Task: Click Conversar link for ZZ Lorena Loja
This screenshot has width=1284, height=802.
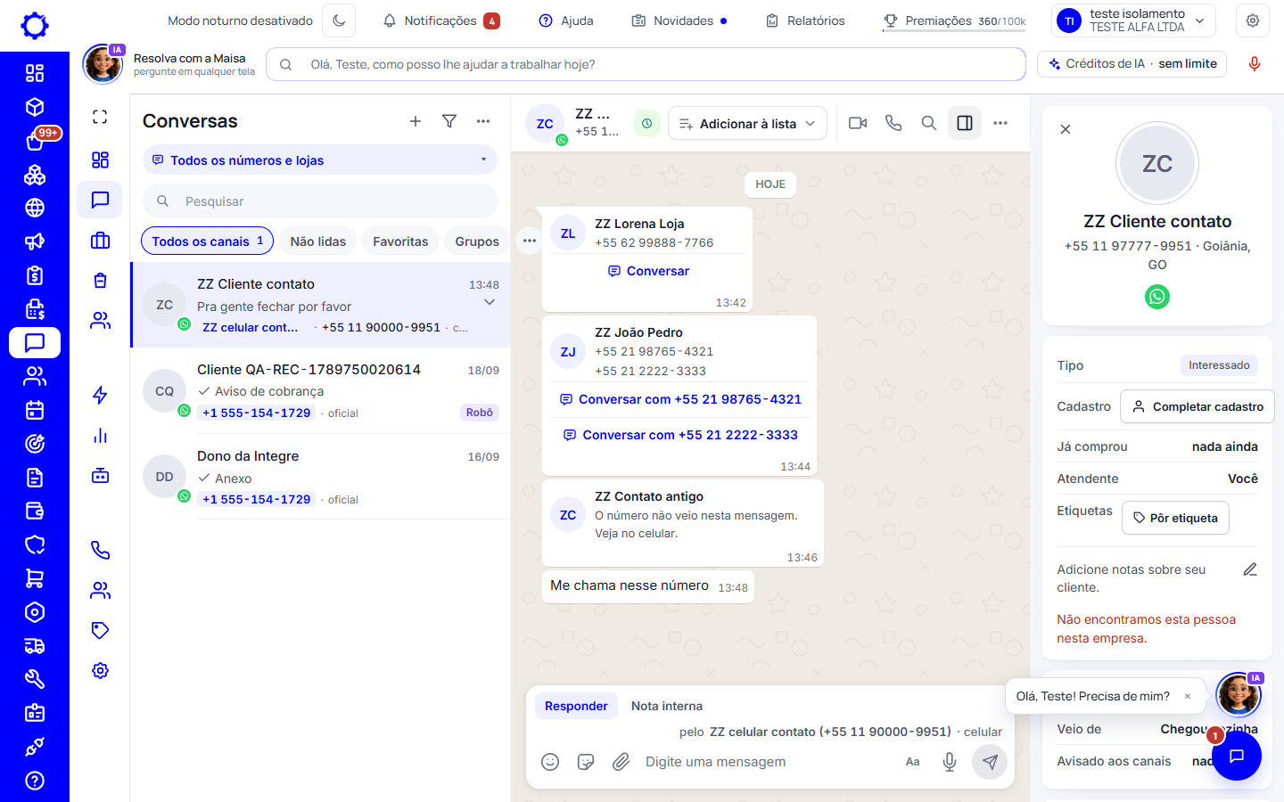Action: pos(648,271)
